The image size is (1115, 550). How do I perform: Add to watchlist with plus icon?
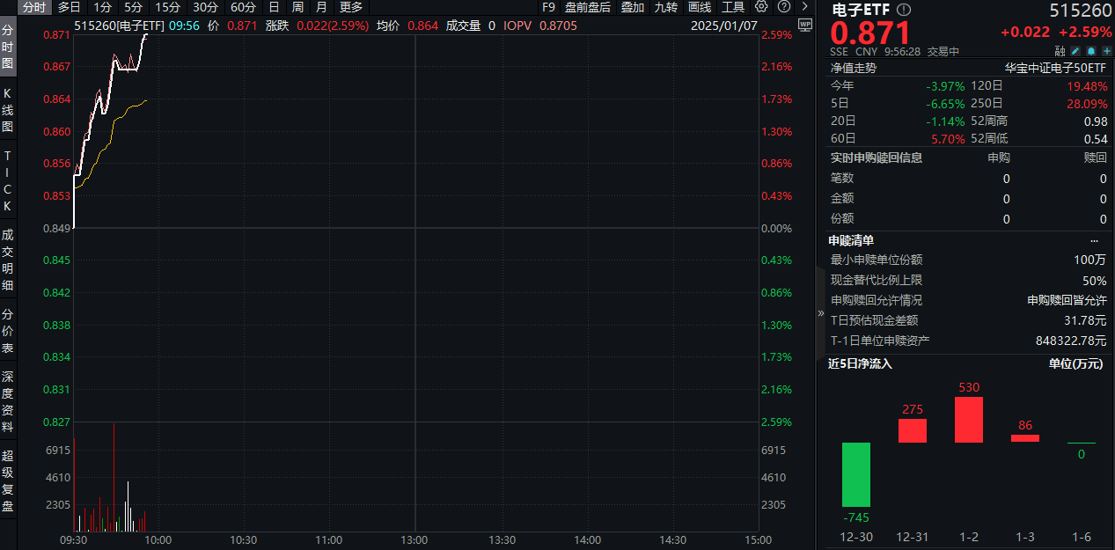tap(1106, 51)
